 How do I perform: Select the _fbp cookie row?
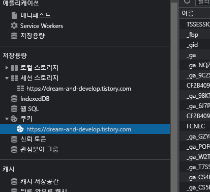pos(195,35)
